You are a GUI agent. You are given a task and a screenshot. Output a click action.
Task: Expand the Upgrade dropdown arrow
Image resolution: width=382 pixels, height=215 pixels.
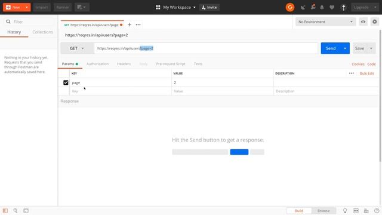(375, 7)
